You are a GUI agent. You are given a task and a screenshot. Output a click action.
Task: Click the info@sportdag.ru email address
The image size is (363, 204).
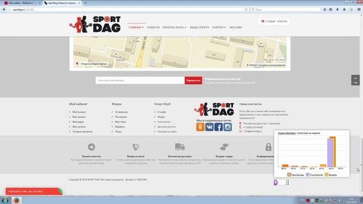pos(253,131)
